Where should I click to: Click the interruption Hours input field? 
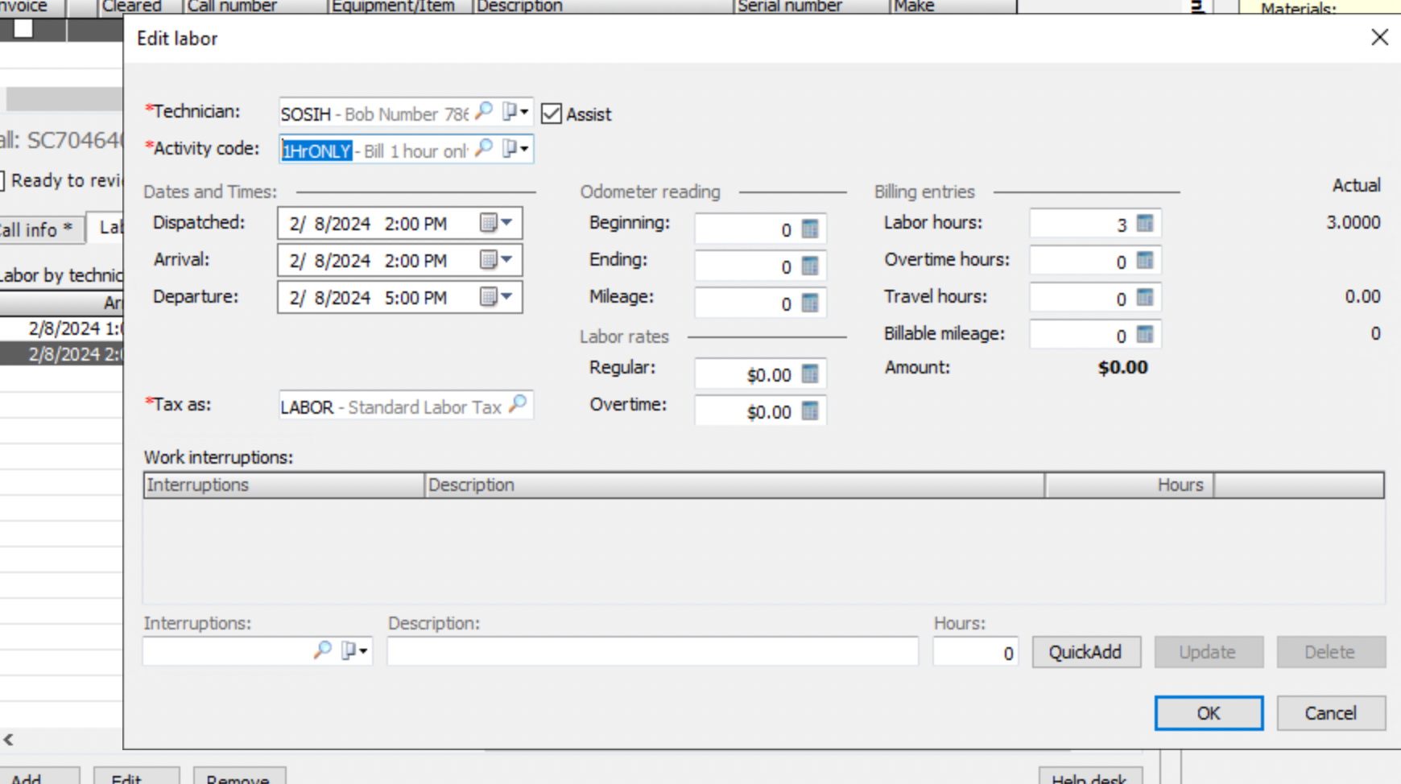[976, 652]
